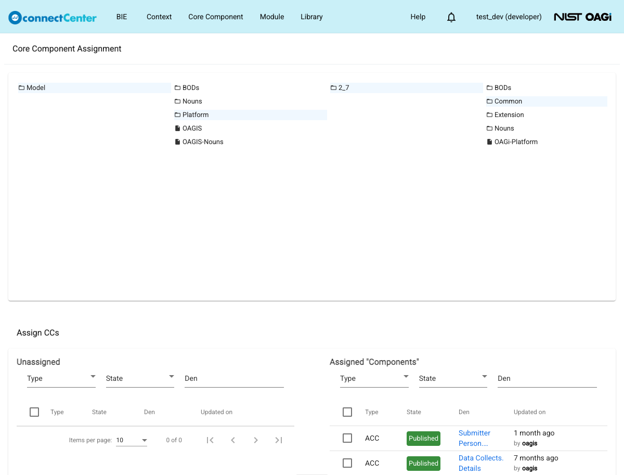The width and height of the screenshot is (624, 475).
Task: Click folder icon beside second-column BODs
Action: pyautogui.click(x=178, y=88)
